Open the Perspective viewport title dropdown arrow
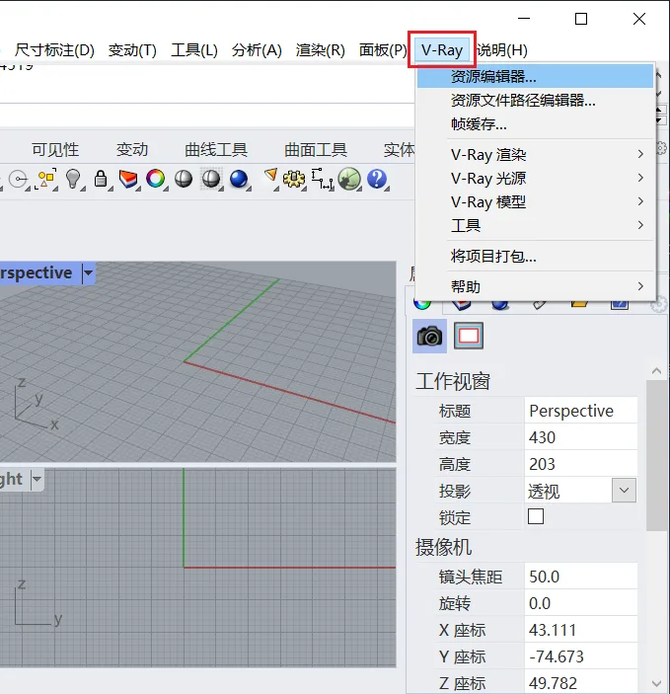 [x=88, y=272]
